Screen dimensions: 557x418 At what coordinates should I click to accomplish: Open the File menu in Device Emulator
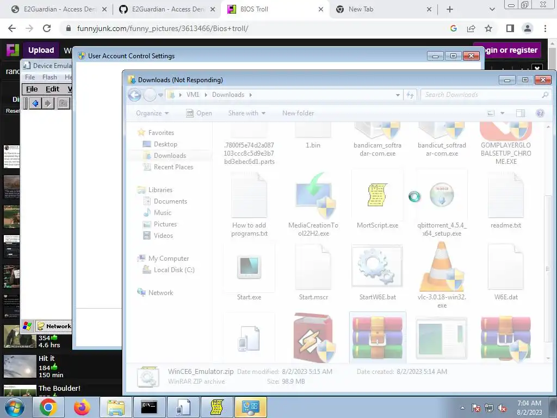pos(30,77)
